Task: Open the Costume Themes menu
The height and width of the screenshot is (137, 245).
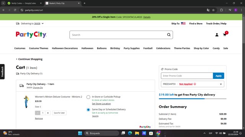Action: [x=38, y=48]
